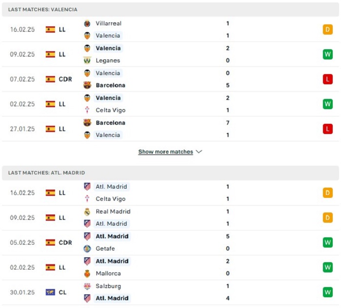Click the Leganes club crest icon

87,60
